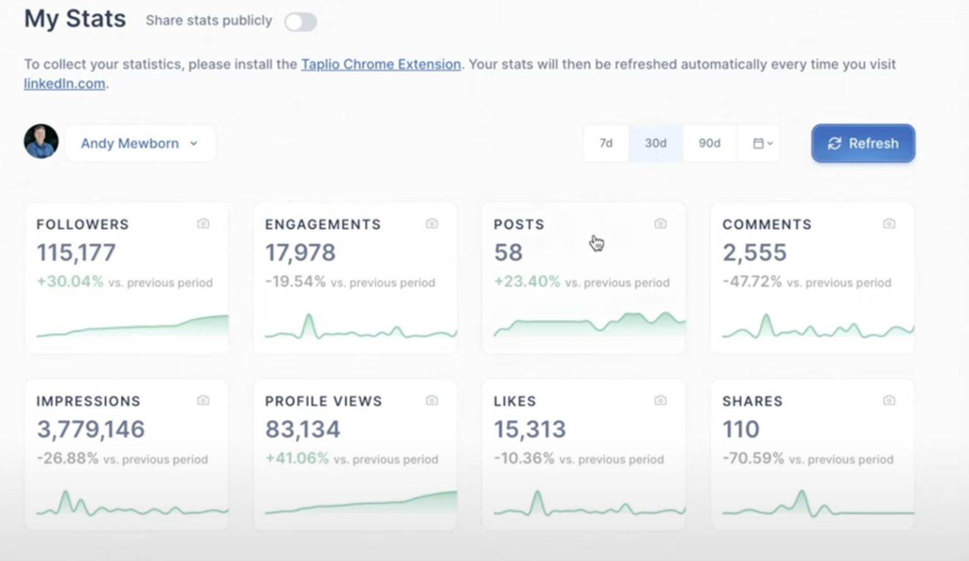Image resolution: width=969 pixels, height=561 pixels.
Task: Click the Followers growth sparkline chart
Action: pos(126,325)
